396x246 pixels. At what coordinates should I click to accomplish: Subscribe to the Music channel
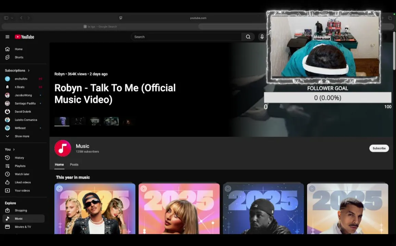[x=379, y=148]
